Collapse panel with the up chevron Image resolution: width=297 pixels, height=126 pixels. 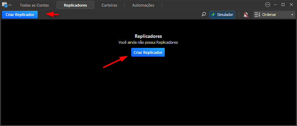pyautogui.click(x=10, y=5)
